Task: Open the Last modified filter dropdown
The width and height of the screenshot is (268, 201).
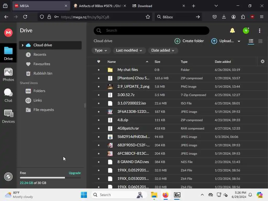Action: (129, 51)
